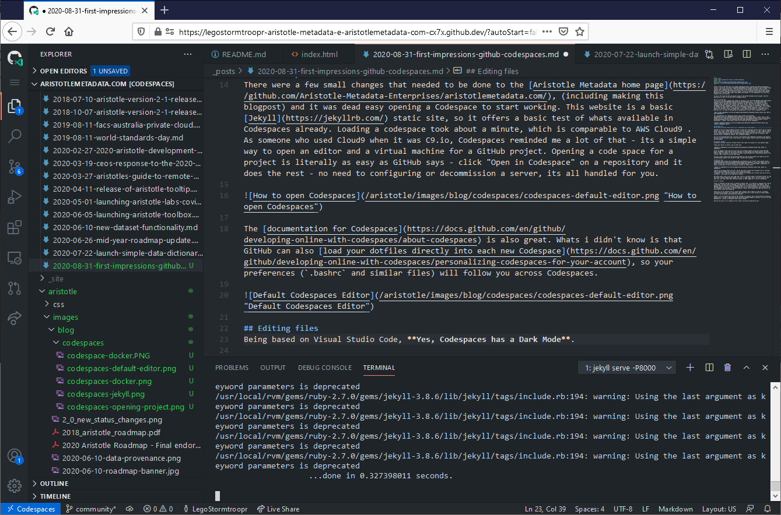Viewport: 781px width, 515px height.
Task: Select the TERMINAL panel tab
Action: click(x=379, y=368)
